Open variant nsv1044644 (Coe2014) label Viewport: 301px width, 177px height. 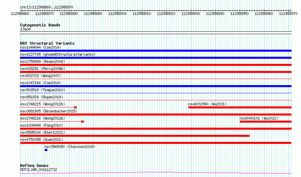(x=41, y=47)
